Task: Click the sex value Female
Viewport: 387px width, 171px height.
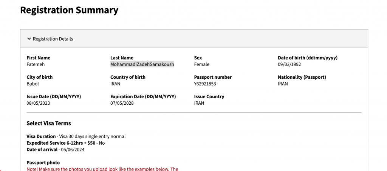Action: tap(201, 64)
